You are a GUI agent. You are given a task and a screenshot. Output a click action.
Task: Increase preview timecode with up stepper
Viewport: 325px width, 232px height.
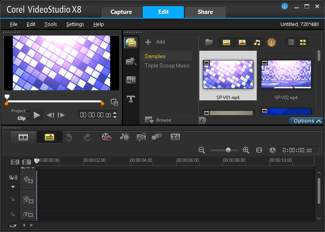(x=115, y=113)
